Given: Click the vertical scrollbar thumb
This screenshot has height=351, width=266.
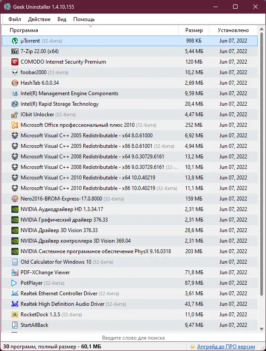Looking at the screenshot, I should click(262, 164).
